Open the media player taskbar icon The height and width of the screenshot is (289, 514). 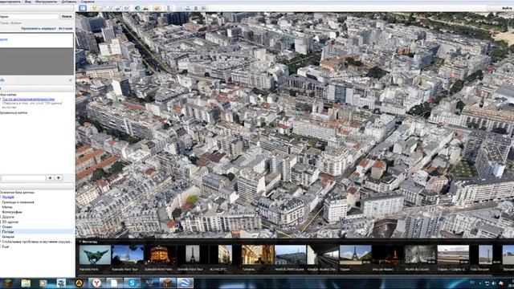[43, 283]
